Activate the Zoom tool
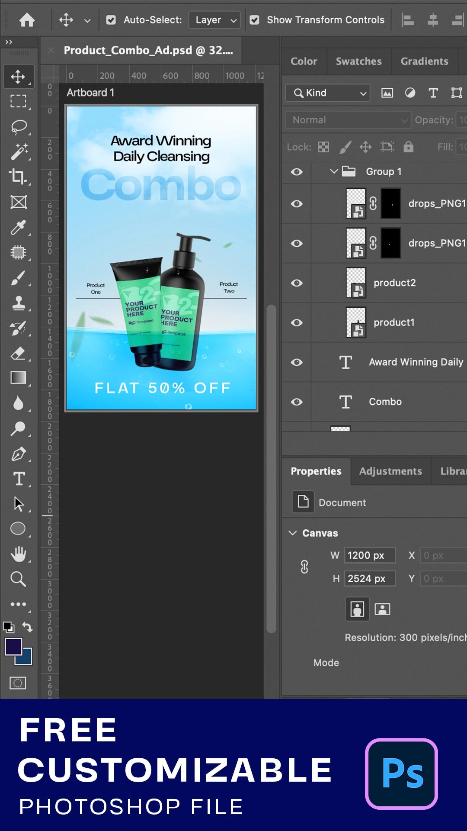Viewport: 467px width, 831px height. pos(18,579)
